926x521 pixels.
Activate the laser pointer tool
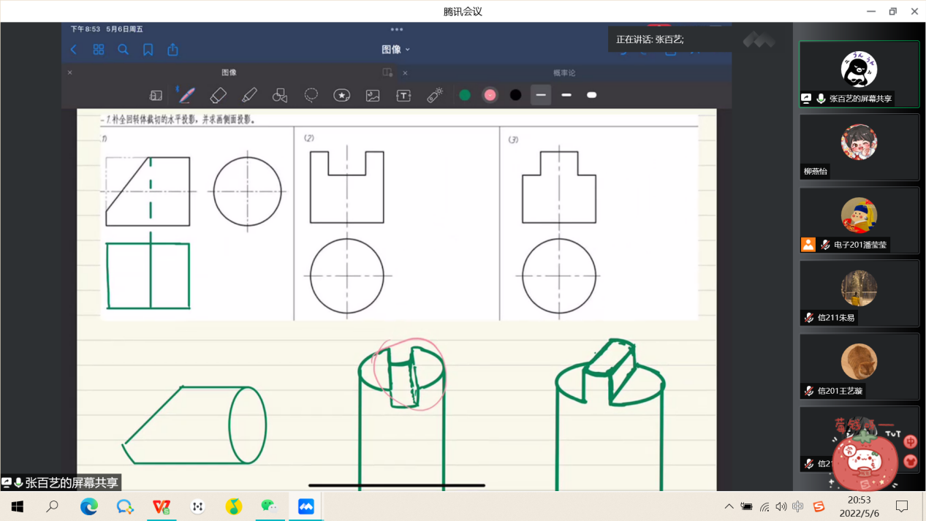coord(435,95)
